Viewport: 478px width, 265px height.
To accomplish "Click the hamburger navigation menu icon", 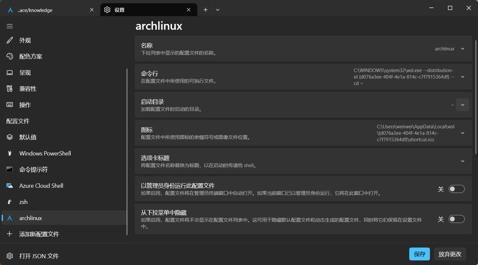I will tap(10, 26).
